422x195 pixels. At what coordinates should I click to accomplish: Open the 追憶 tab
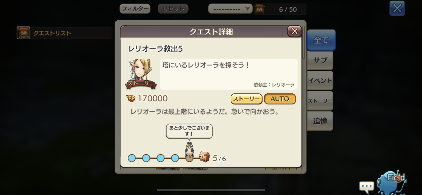click(x=320, y=121)
